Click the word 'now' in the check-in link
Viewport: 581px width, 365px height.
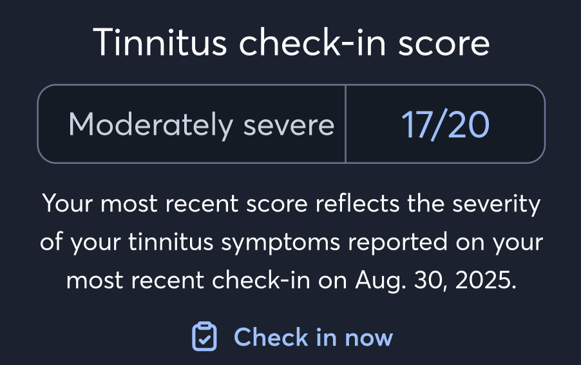(x=368, y=337)
